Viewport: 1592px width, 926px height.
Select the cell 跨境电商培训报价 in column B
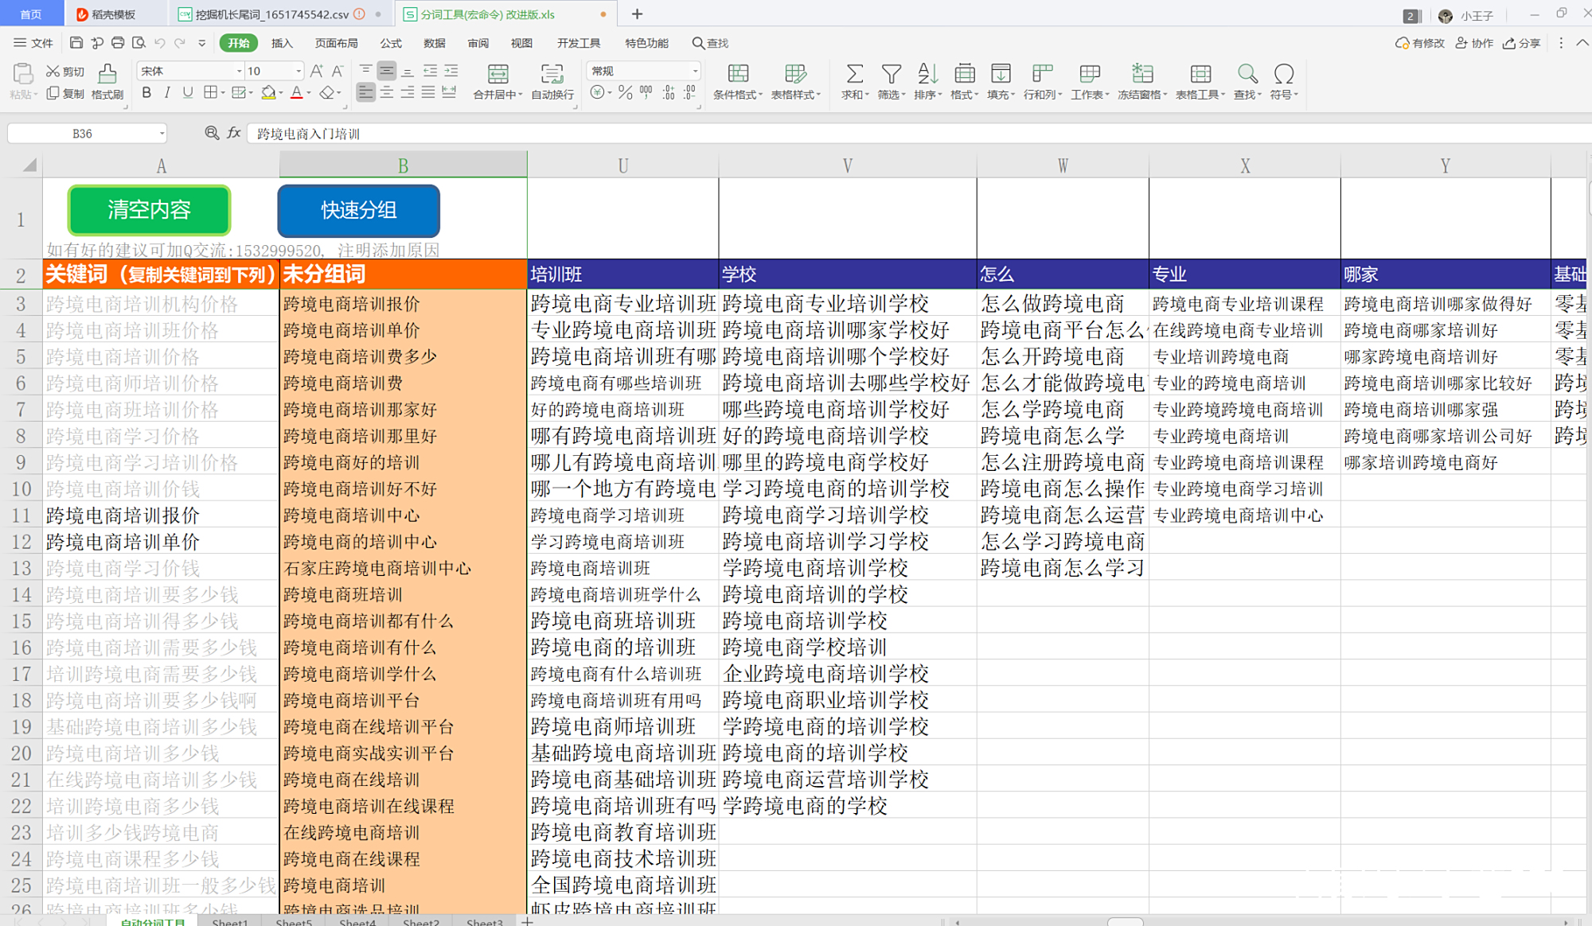403,304
